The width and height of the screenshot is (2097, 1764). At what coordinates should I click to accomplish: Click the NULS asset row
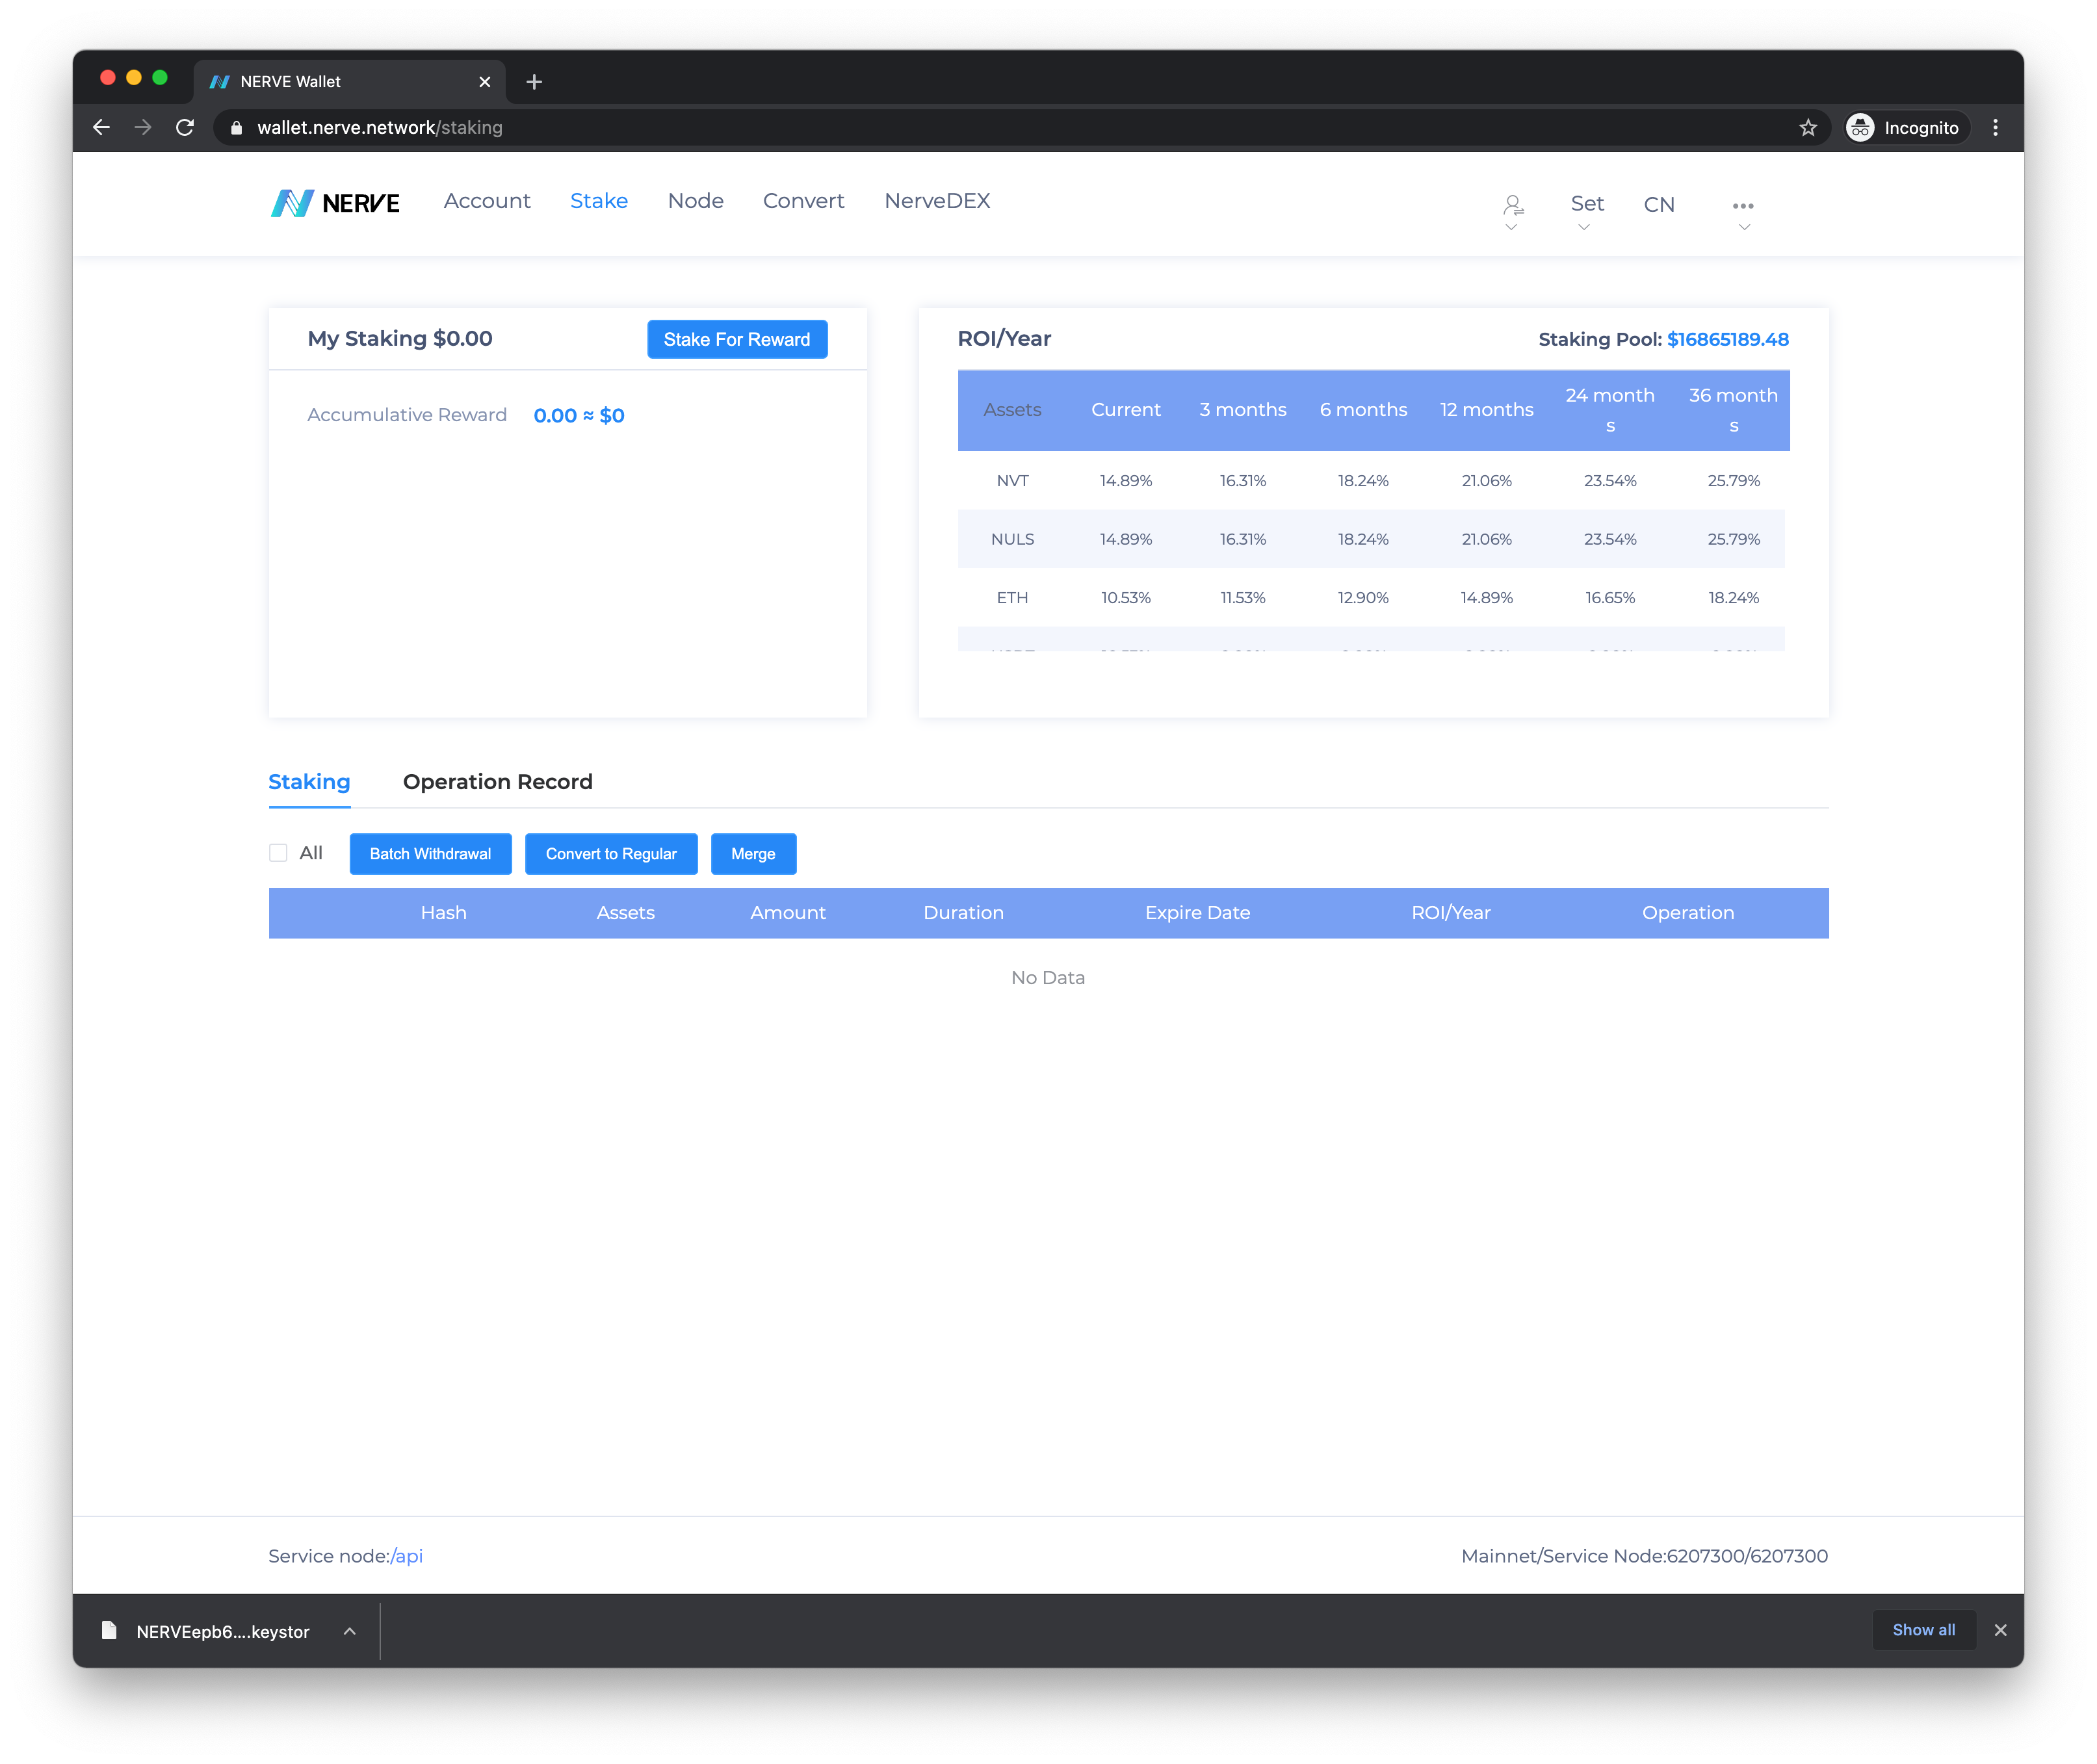click(x=1371, y=539)
